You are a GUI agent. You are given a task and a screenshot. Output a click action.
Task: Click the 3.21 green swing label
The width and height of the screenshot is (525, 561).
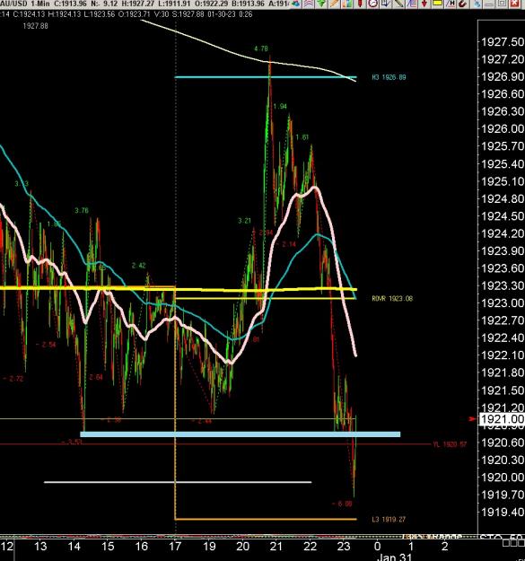tap(245, 221)
